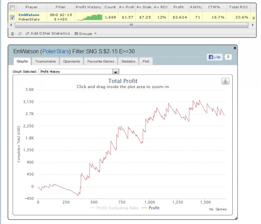Click Add Other Statistics button

[48, 34]
